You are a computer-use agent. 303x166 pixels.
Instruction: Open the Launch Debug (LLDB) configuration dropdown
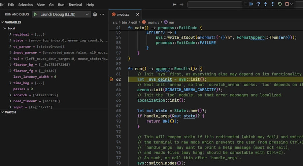[88, 14]
